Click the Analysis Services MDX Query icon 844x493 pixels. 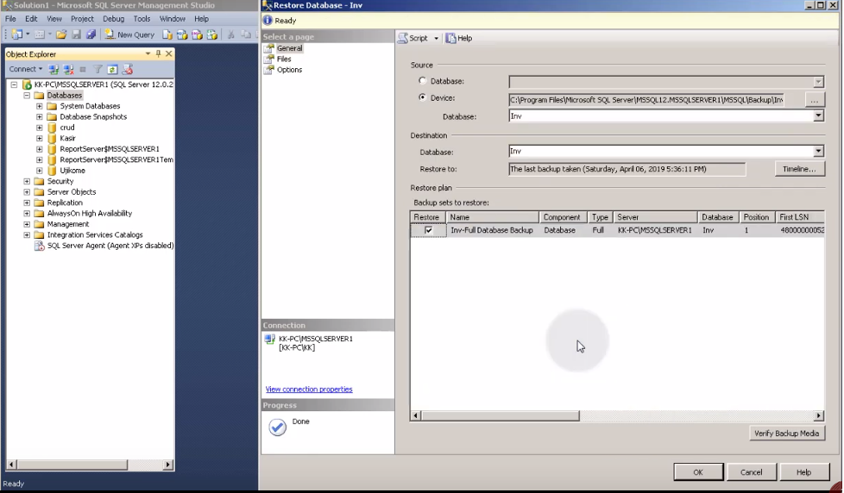pyautogui.click(x=182, y=34)
